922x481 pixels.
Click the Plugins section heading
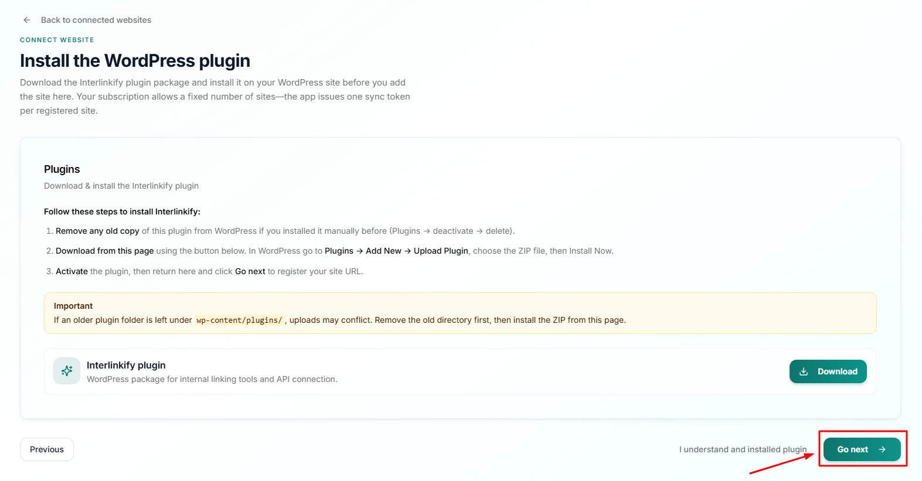tap(62, 169)
